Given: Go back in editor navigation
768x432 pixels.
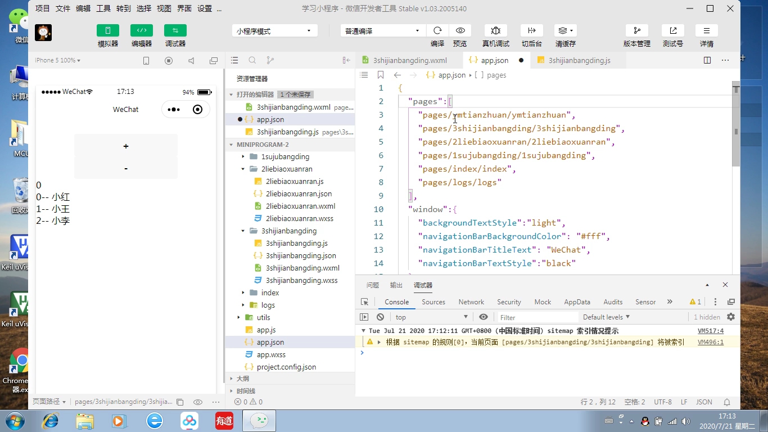Looking at the screenshot, I should [x=397, y=75].
